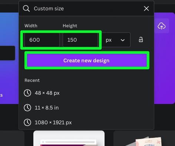Open the px units dropdown
The image size is (175, 146).
pos(116,40)
